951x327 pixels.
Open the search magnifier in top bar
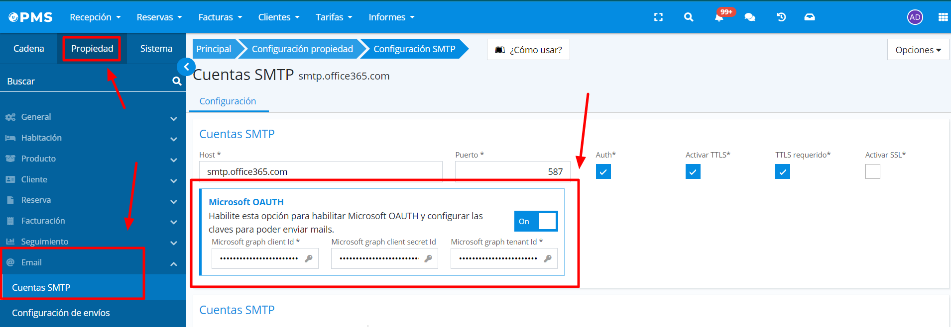pos(689,17)
